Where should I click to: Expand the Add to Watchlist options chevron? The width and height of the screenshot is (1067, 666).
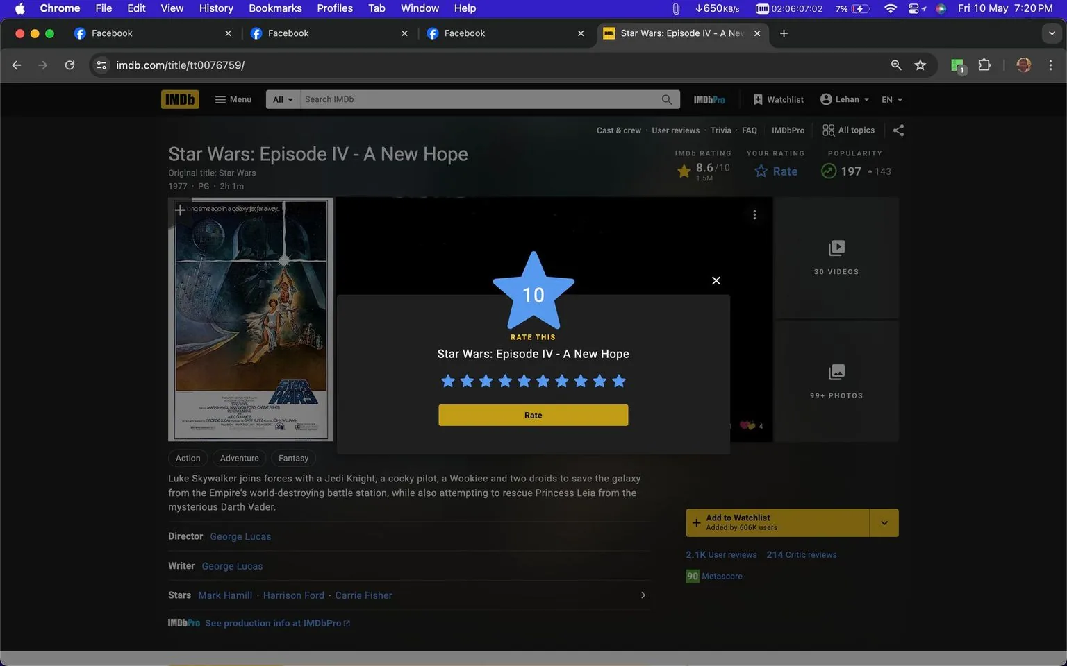[884, 522]
